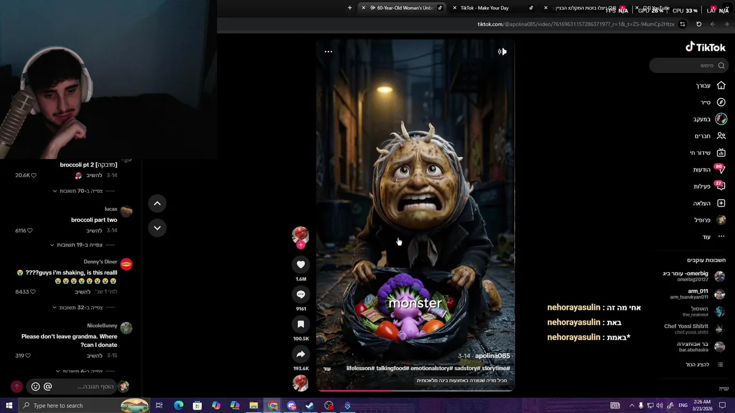Screen dimensions: 735x413
Task: Expand the 6 replies under NicoleBunny comment
Action: point(82,371)
